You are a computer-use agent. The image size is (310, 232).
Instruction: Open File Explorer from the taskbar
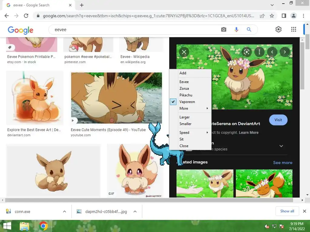[x=24, y=226]
